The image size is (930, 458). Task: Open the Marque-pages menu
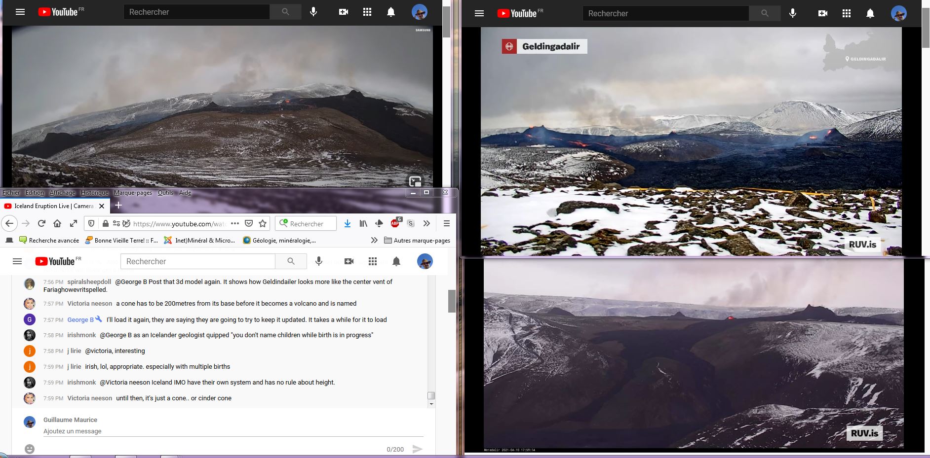pos(133,193)
